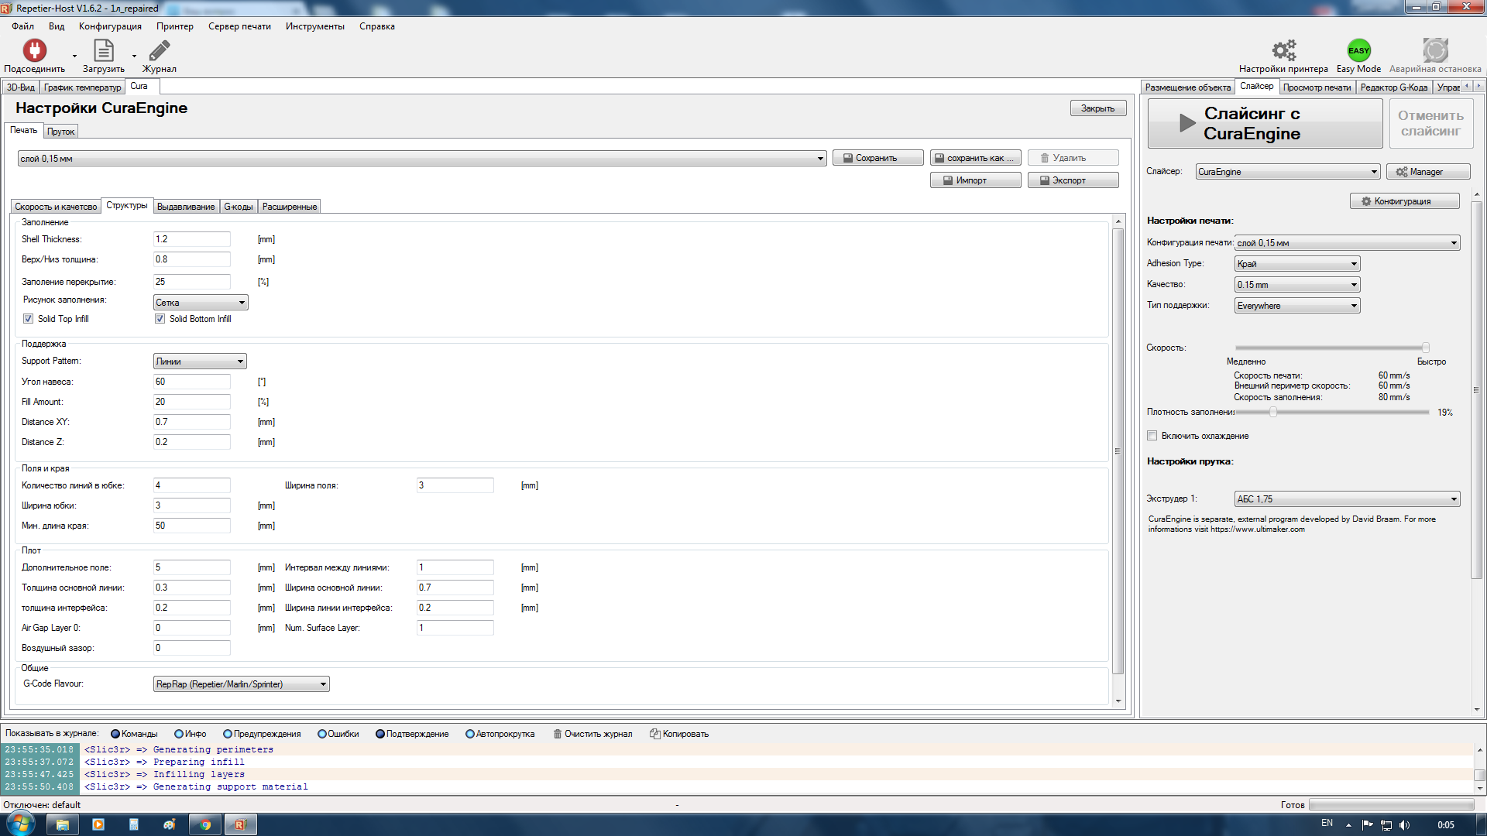
Task: Open the Инструменты menu
Action: click(314, 26)
